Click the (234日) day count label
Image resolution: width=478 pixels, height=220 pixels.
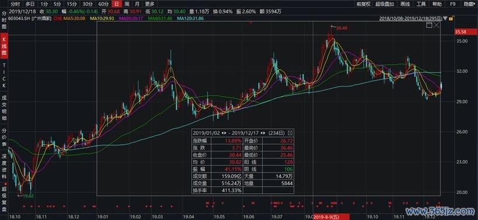[276, 133]
